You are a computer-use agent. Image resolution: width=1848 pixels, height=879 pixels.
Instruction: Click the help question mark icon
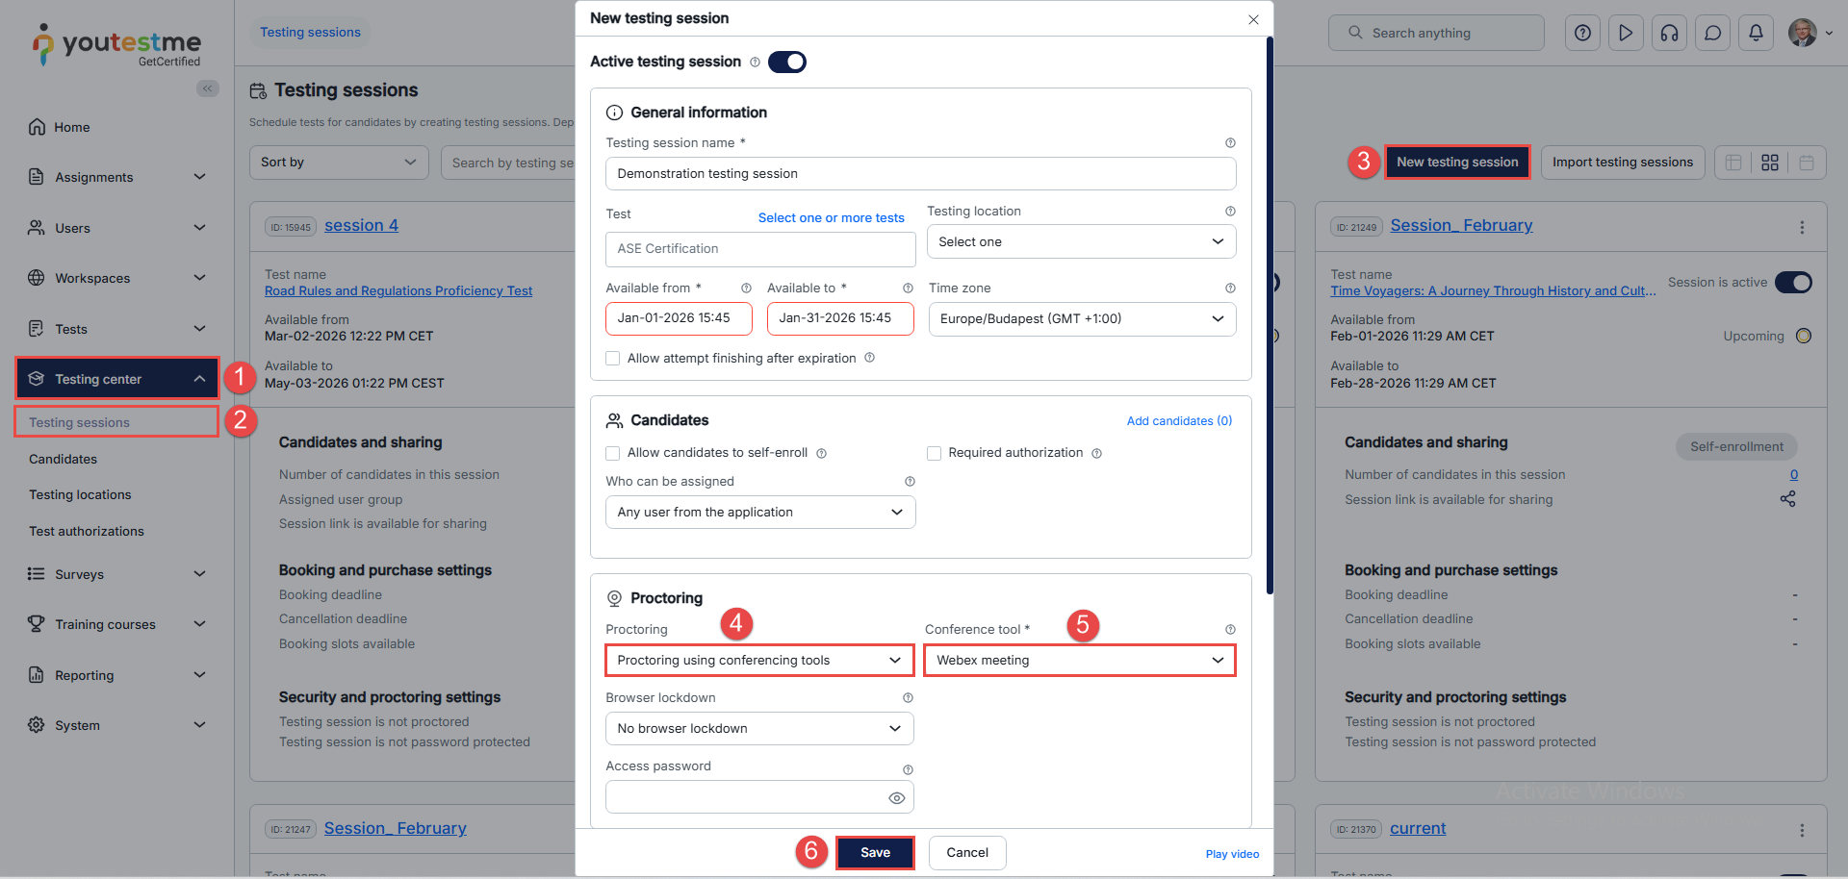[x=1582, y=33]
